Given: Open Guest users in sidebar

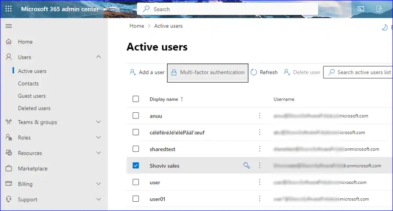Looking at the screenshot, I should (x=32, y=96).
